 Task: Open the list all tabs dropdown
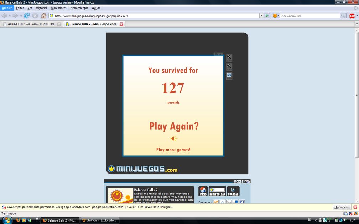pos(357,24)
